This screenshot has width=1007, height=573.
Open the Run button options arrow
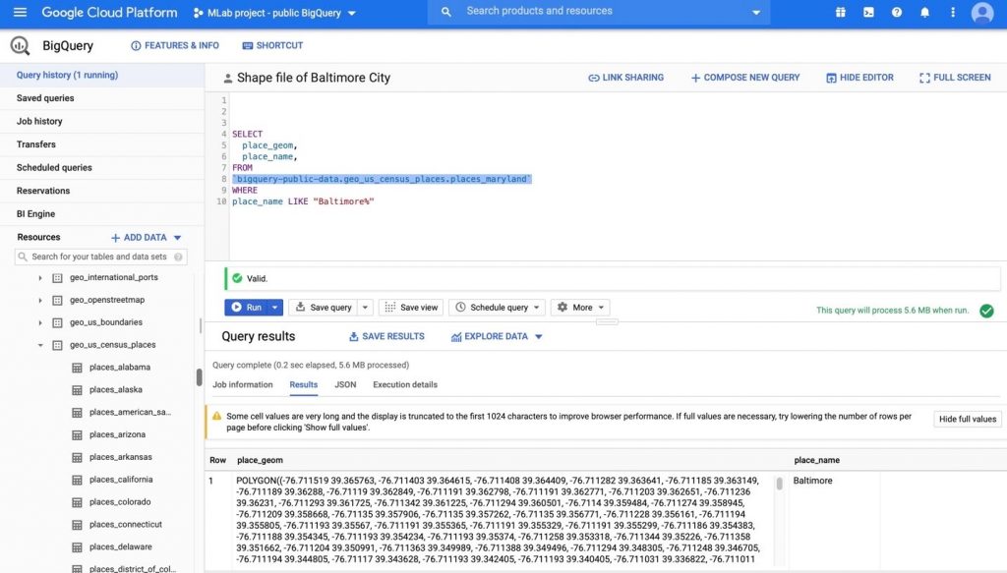tap(275, 308)
